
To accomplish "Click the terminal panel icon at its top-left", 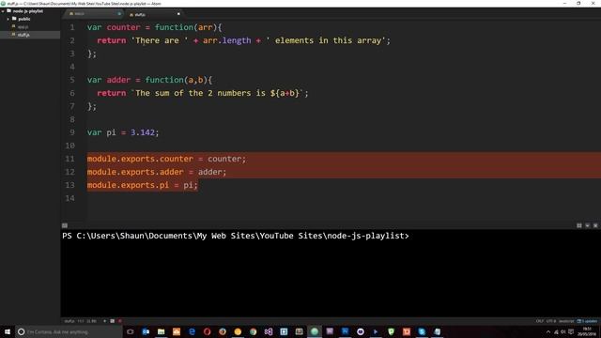I will 65,225.
